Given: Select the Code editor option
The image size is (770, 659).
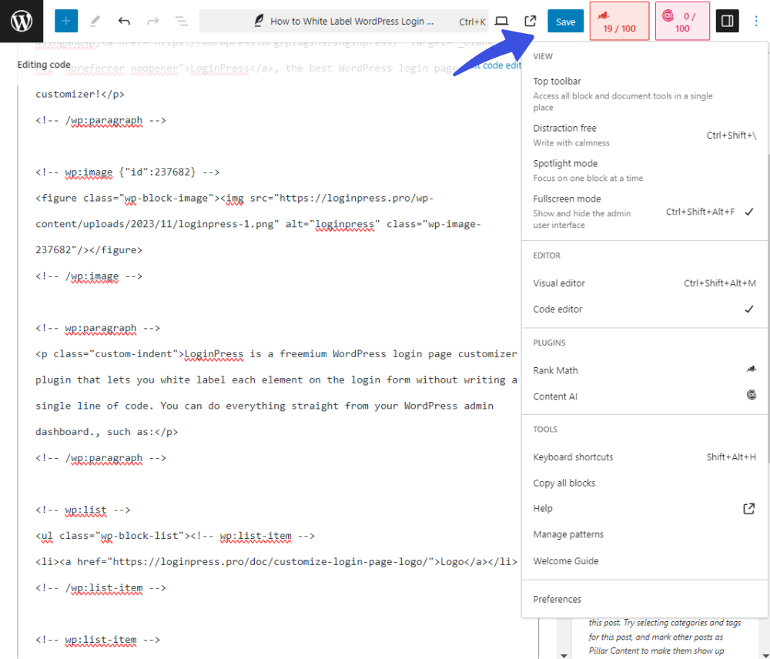Looking at the screenshot, I should pos(644,309).
